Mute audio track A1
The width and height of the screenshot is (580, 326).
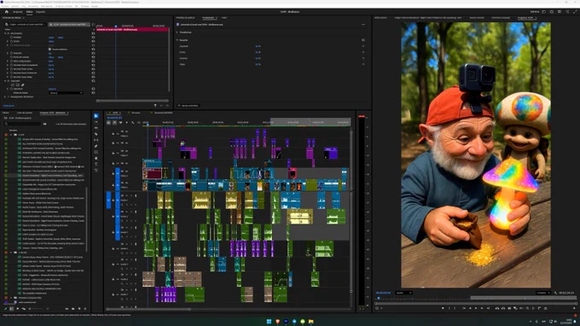coord(127,195)
